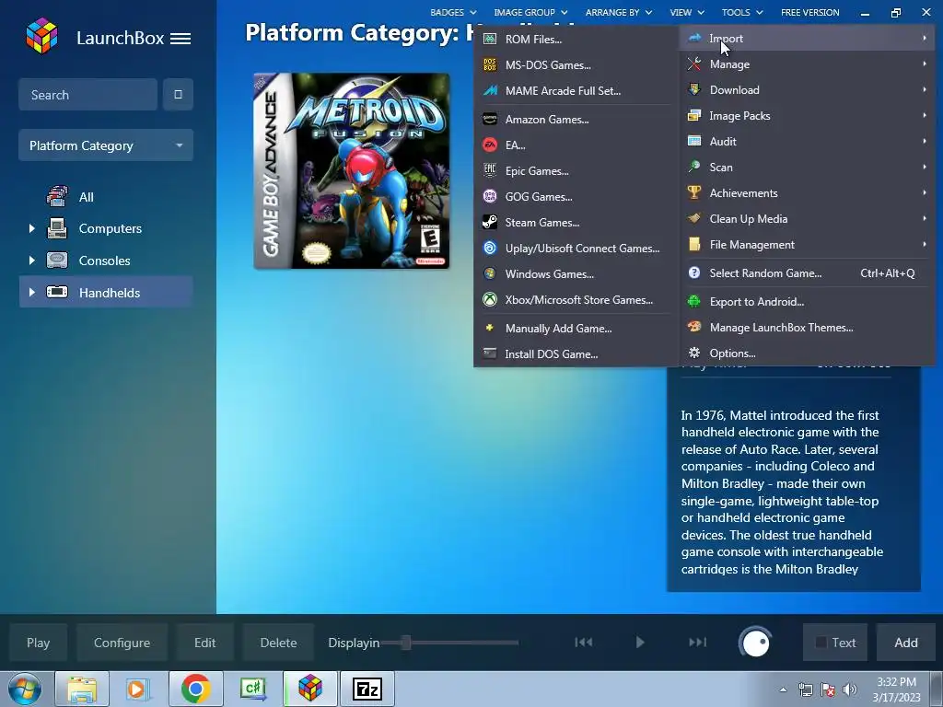Image resolution: width=943 pixels, height=707 pixels.
Task: Click the Steam logo icon
Action: 490,223
